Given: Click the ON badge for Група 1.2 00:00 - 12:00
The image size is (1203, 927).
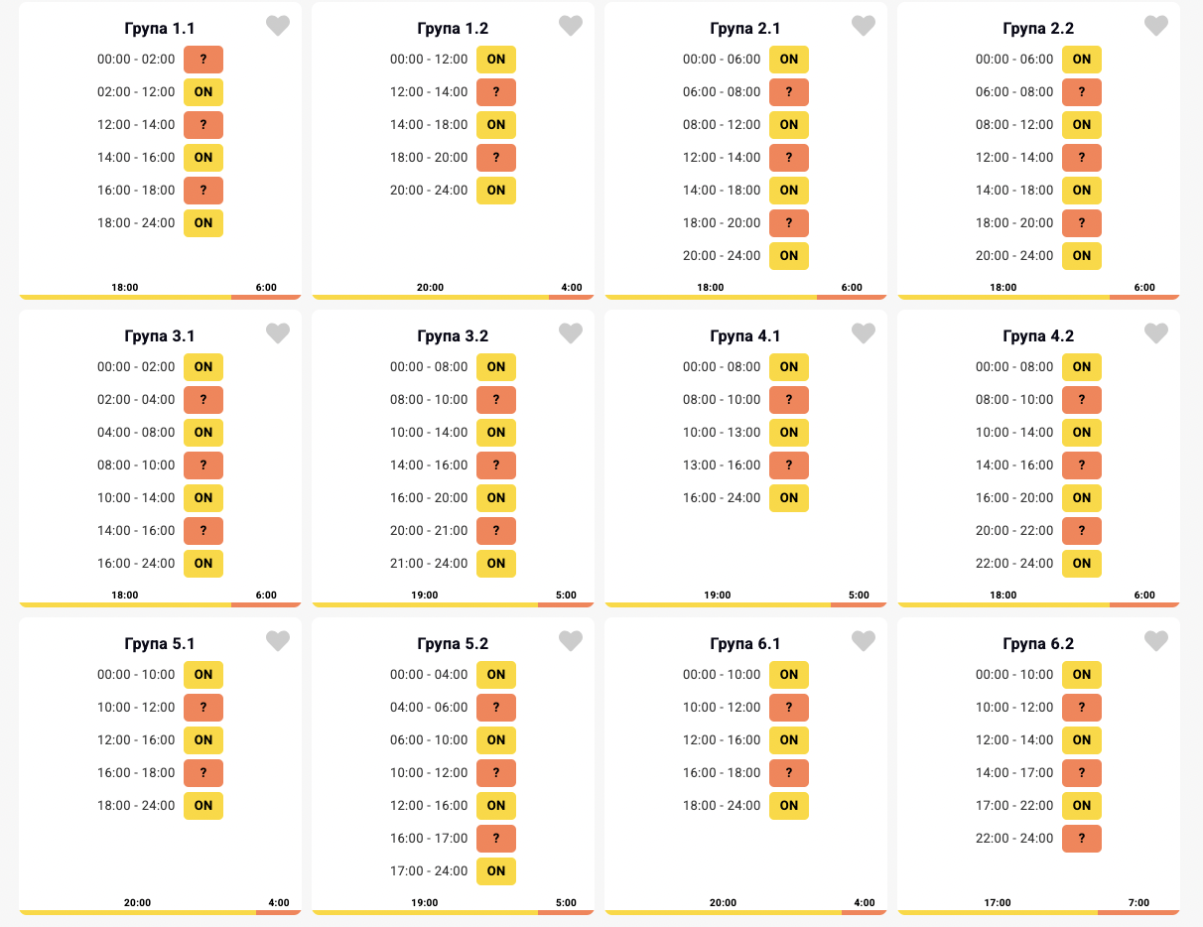Looking at the screenshot, I should click(496, 60).
